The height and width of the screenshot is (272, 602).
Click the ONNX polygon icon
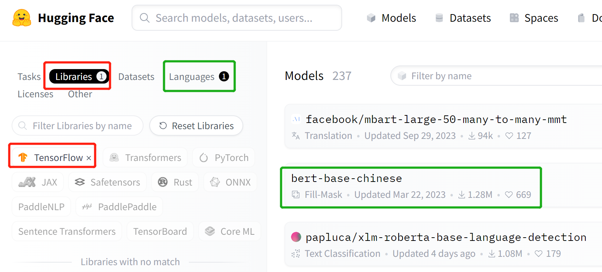point(215,182)
